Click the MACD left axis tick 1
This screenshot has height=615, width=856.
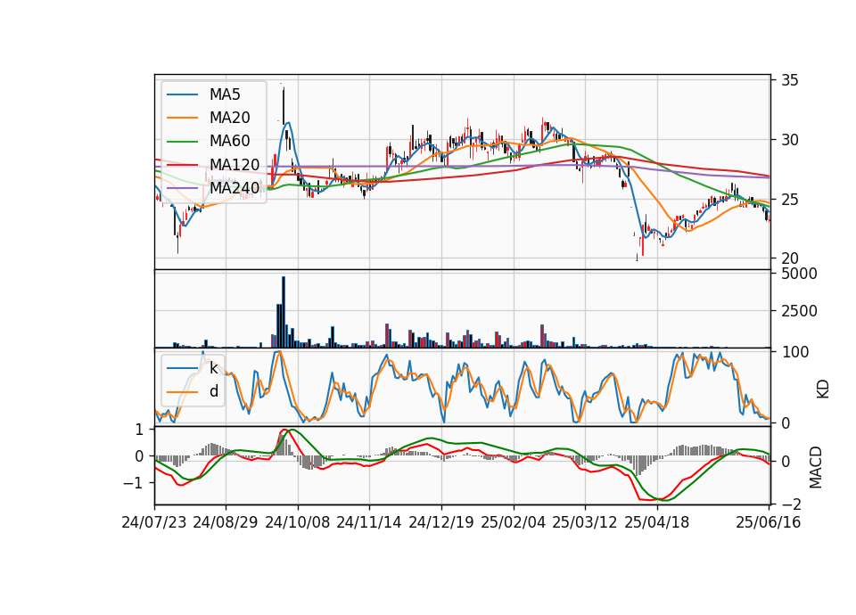(139, 430)
